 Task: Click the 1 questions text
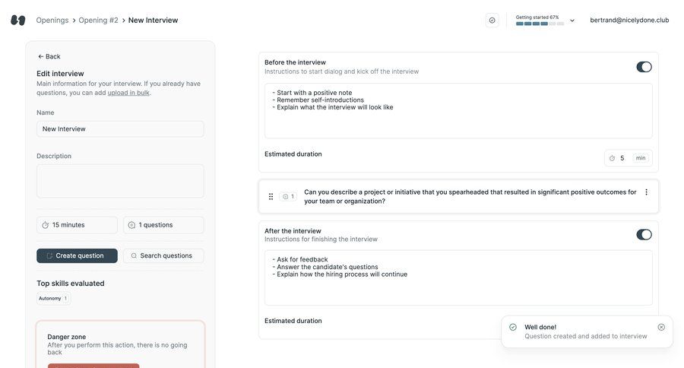pos(156,225)
